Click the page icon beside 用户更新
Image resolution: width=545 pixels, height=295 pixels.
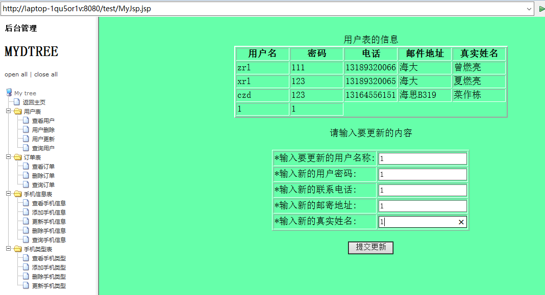pos(26,139)
